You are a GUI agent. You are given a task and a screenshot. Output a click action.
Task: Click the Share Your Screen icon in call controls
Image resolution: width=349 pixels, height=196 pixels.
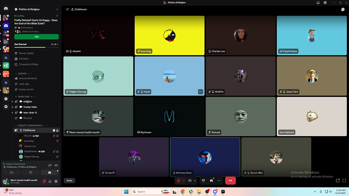pyautogui.click(x=203, y=180)
